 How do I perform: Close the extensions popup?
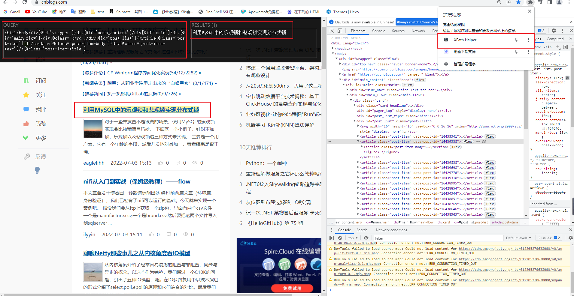(x=530, y=11)
